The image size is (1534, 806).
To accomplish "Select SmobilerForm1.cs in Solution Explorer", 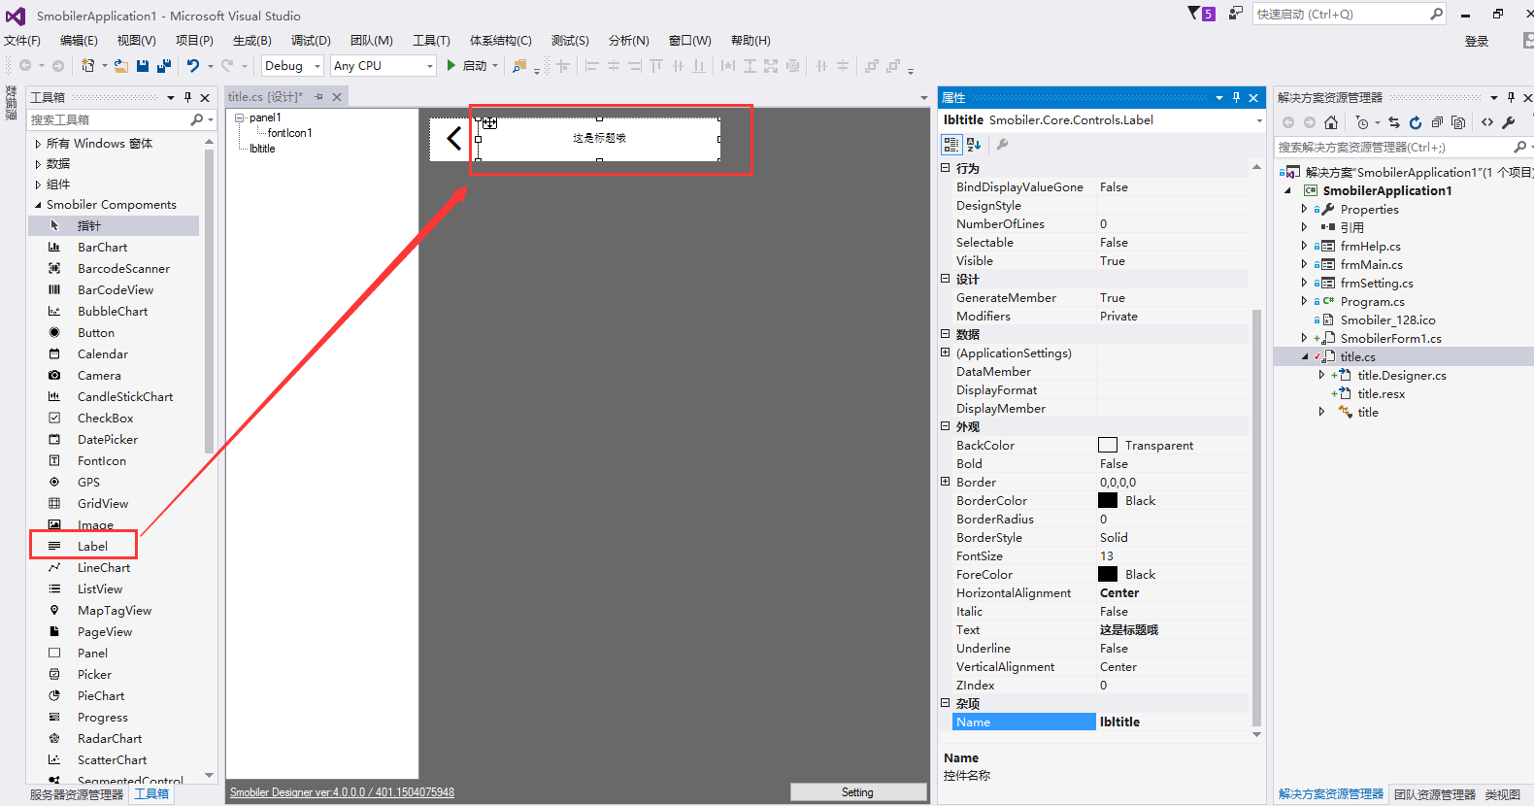I will 1390,338.
